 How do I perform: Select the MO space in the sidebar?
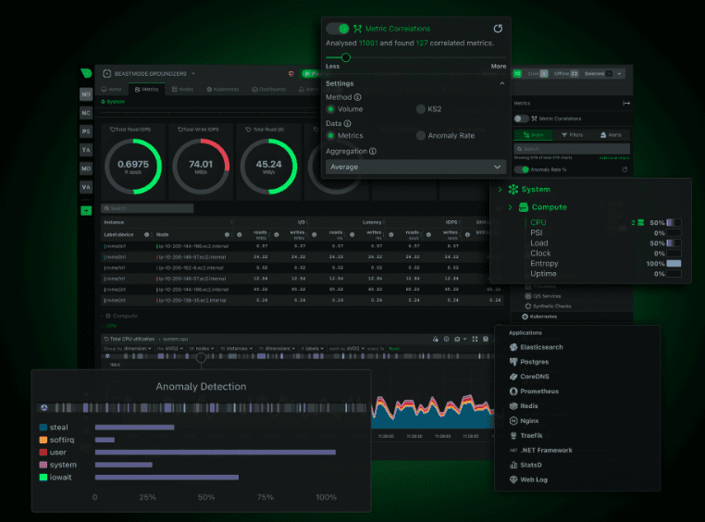[x=86, y=168]
